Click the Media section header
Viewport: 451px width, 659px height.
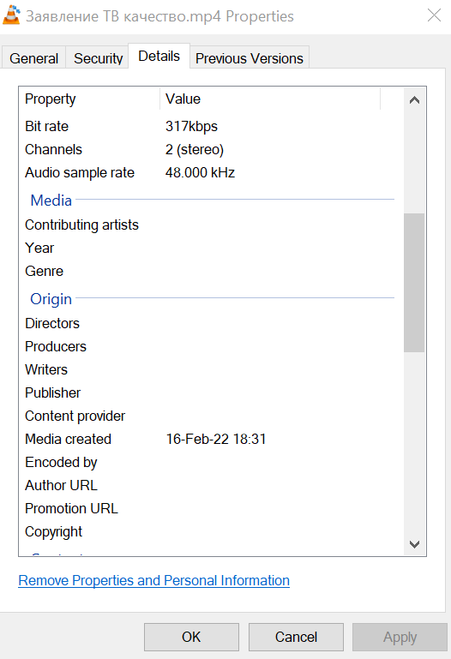51,200
